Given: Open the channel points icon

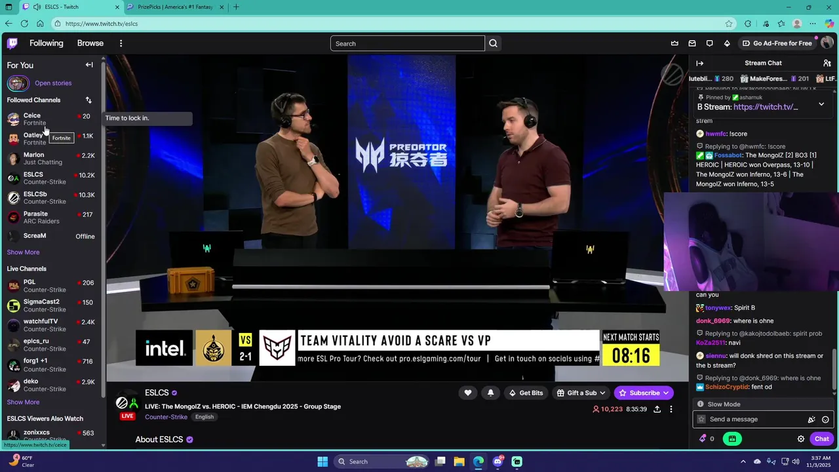Looking at the screenshot, I should 703,439.
